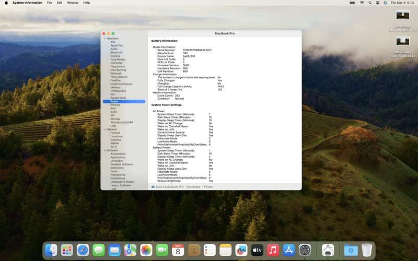Screen dimensions: 418x261
Task: Select Thunderbolt/USB4 in sidebar
Action: pyautogui.click(x=122, y=123)
